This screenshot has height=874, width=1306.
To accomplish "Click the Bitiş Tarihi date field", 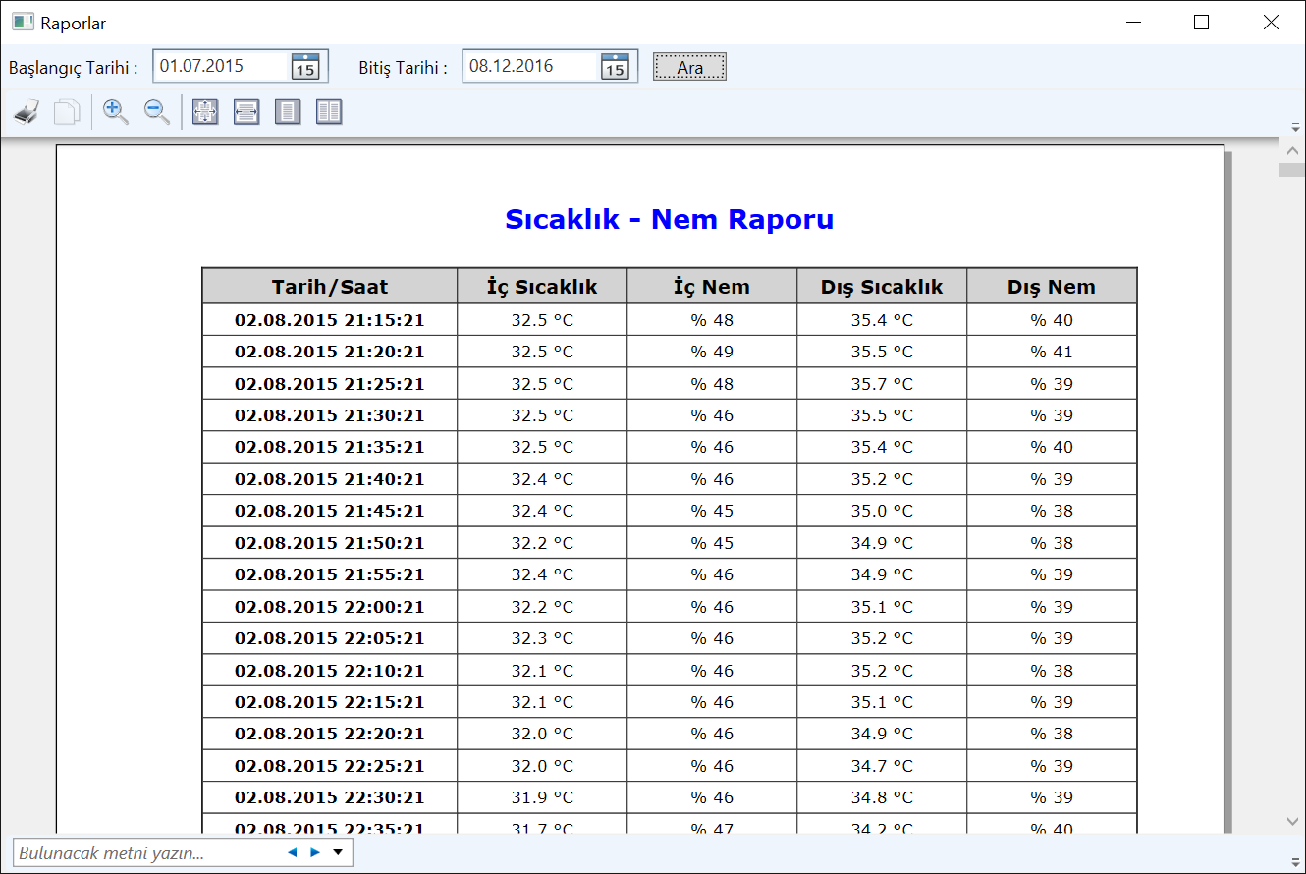I will 530,67.
